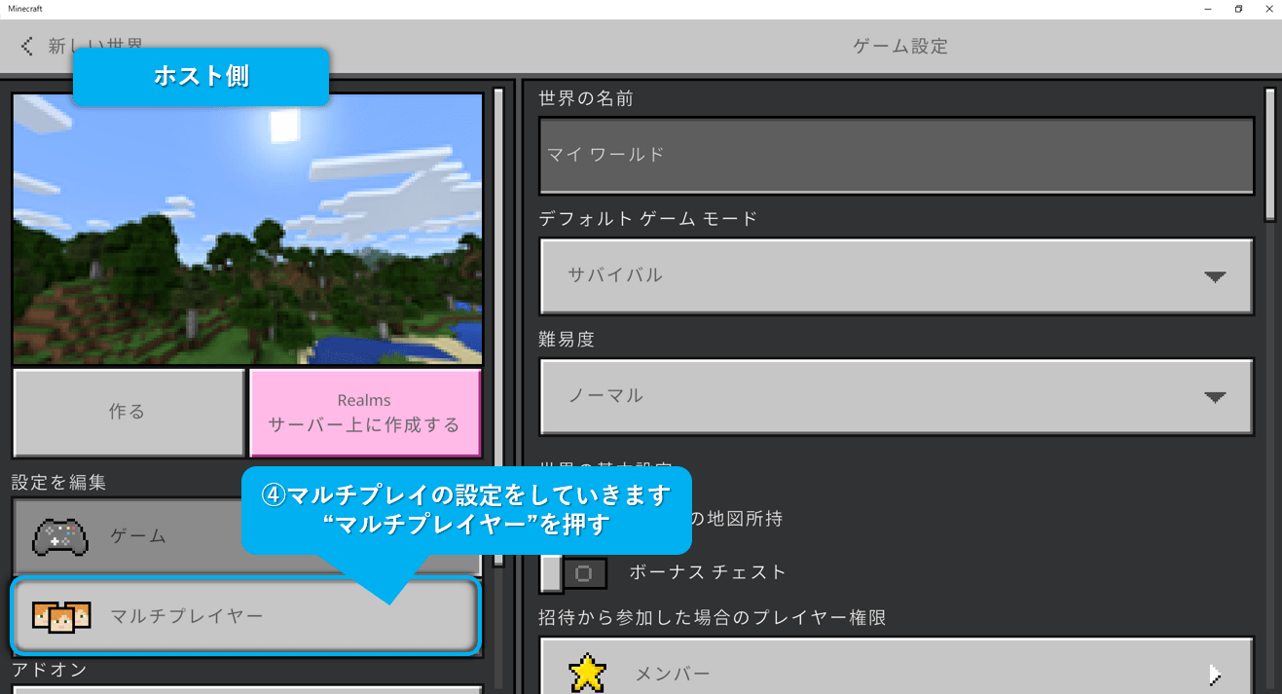Open the ノーマル difficulty dropdown
This screenshot has height=694, width=1282.
click(896, 396)
